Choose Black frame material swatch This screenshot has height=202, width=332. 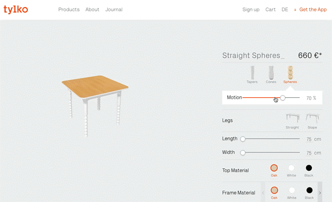[x=309, y=190]
